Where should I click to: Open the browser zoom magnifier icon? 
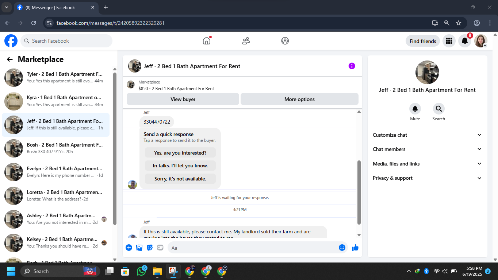[447, 23]
